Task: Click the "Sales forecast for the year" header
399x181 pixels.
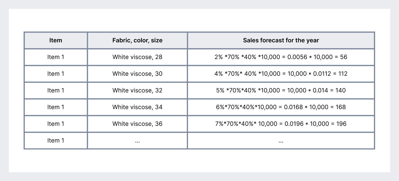Action: (x=281, y=41)
